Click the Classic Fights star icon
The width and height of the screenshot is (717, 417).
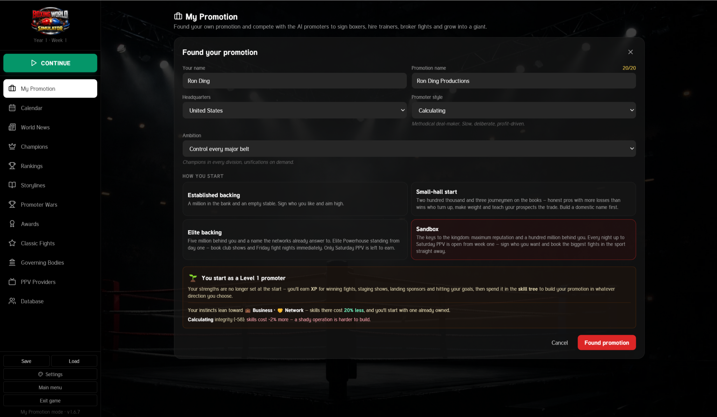click(x=12, y=243)
